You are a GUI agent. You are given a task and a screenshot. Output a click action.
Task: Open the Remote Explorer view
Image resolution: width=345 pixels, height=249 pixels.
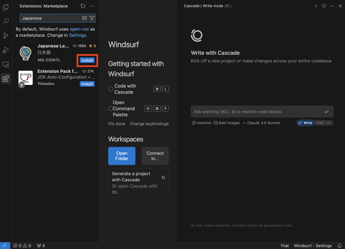(6, 64)
